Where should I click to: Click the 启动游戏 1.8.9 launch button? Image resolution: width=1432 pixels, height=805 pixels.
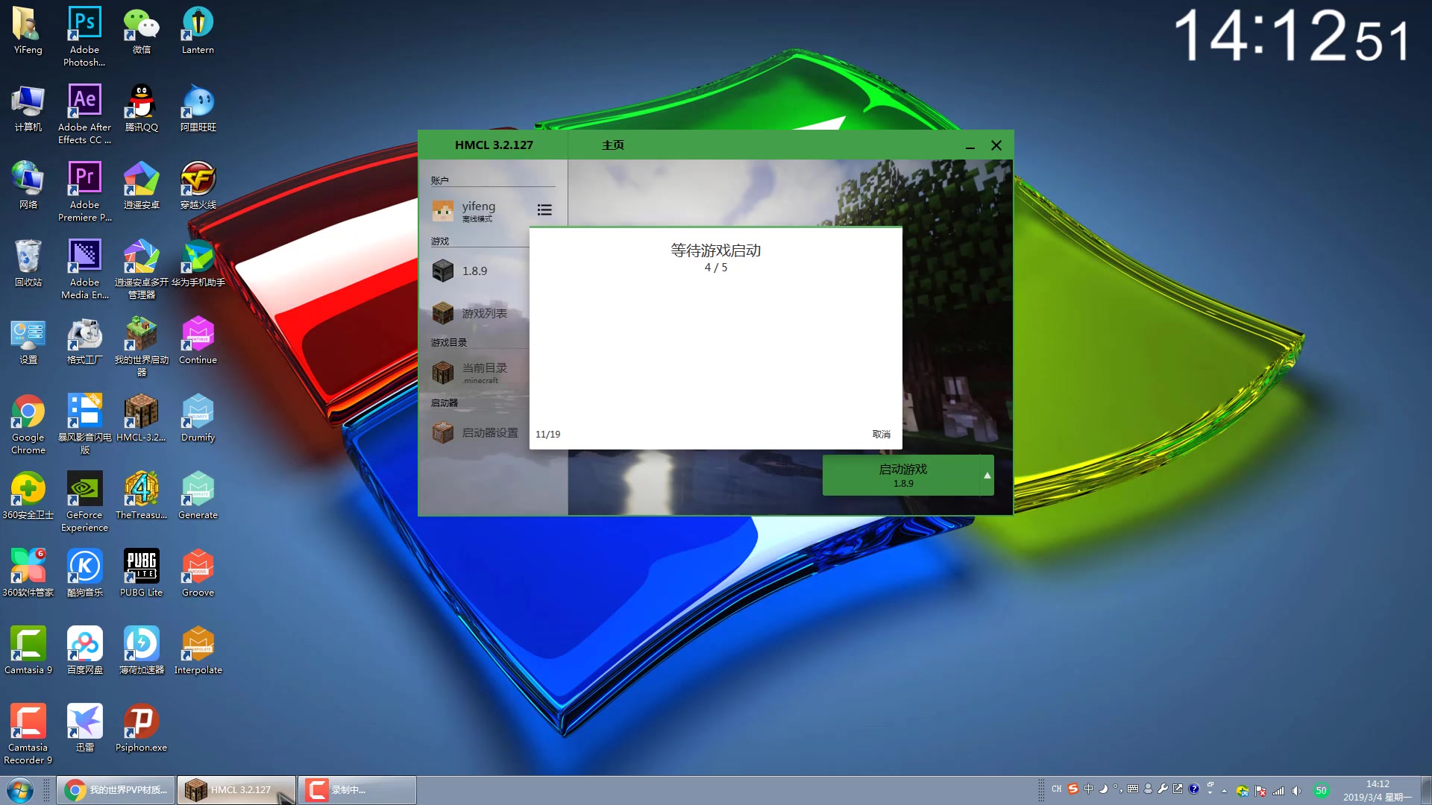click(x=902, y=476)
